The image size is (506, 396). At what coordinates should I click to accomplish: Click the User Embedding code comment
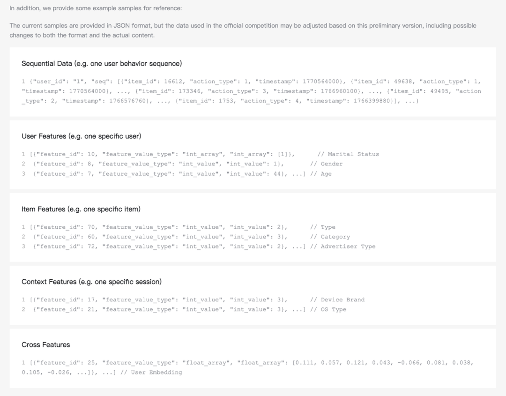tap(151, 373)
